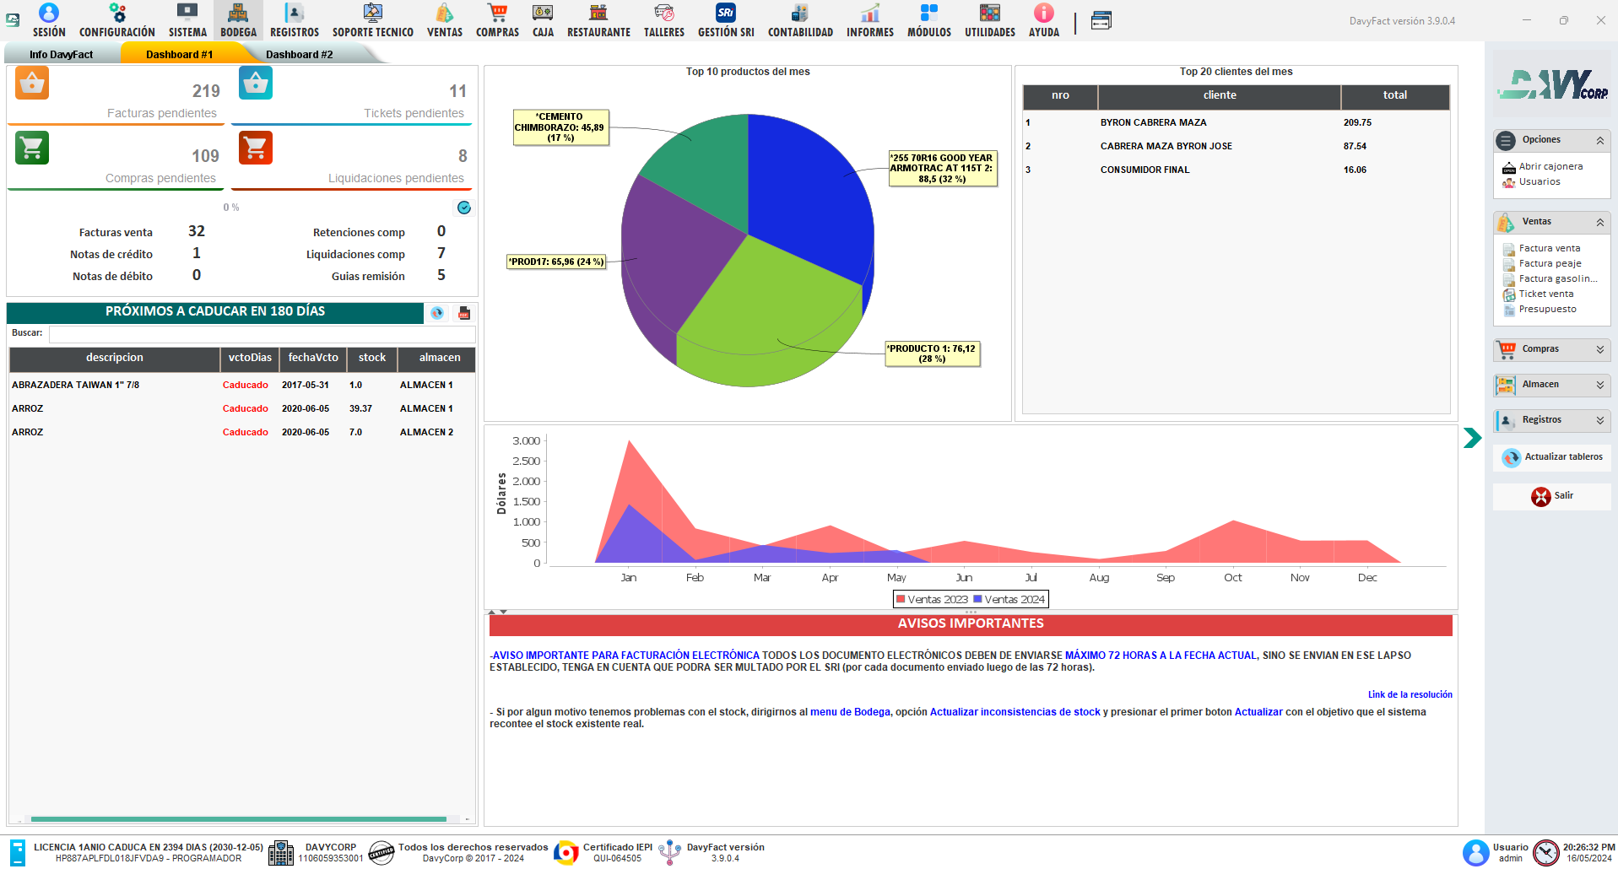Switch to Info DavyFact tab
Screen dimensions: 1618x869
tap(61, 54)
